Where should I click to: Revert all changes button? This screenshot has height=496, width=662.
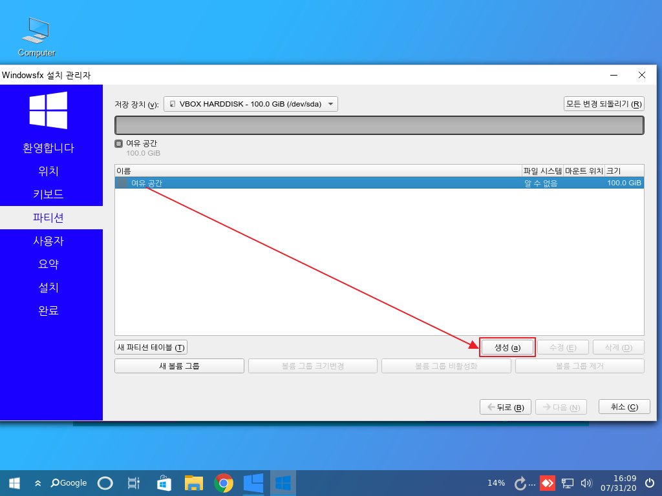pos(604,104)
